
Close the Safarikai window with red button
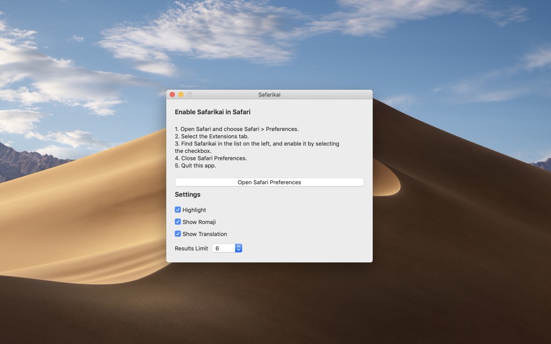pos(172,94)
